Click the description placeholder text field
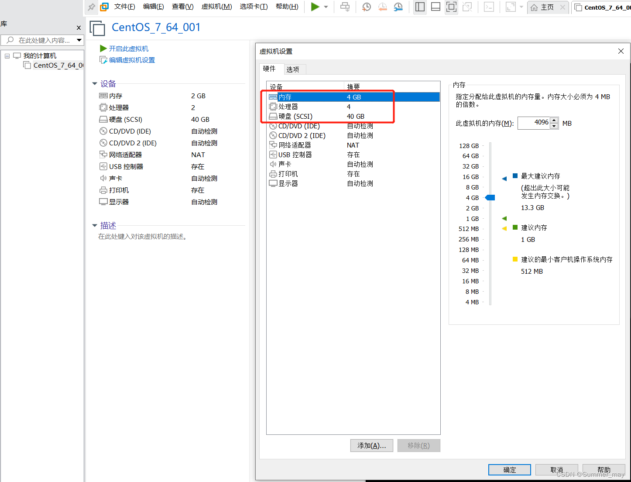The width and height of the screenshot is (631, 482). [143, 237]
